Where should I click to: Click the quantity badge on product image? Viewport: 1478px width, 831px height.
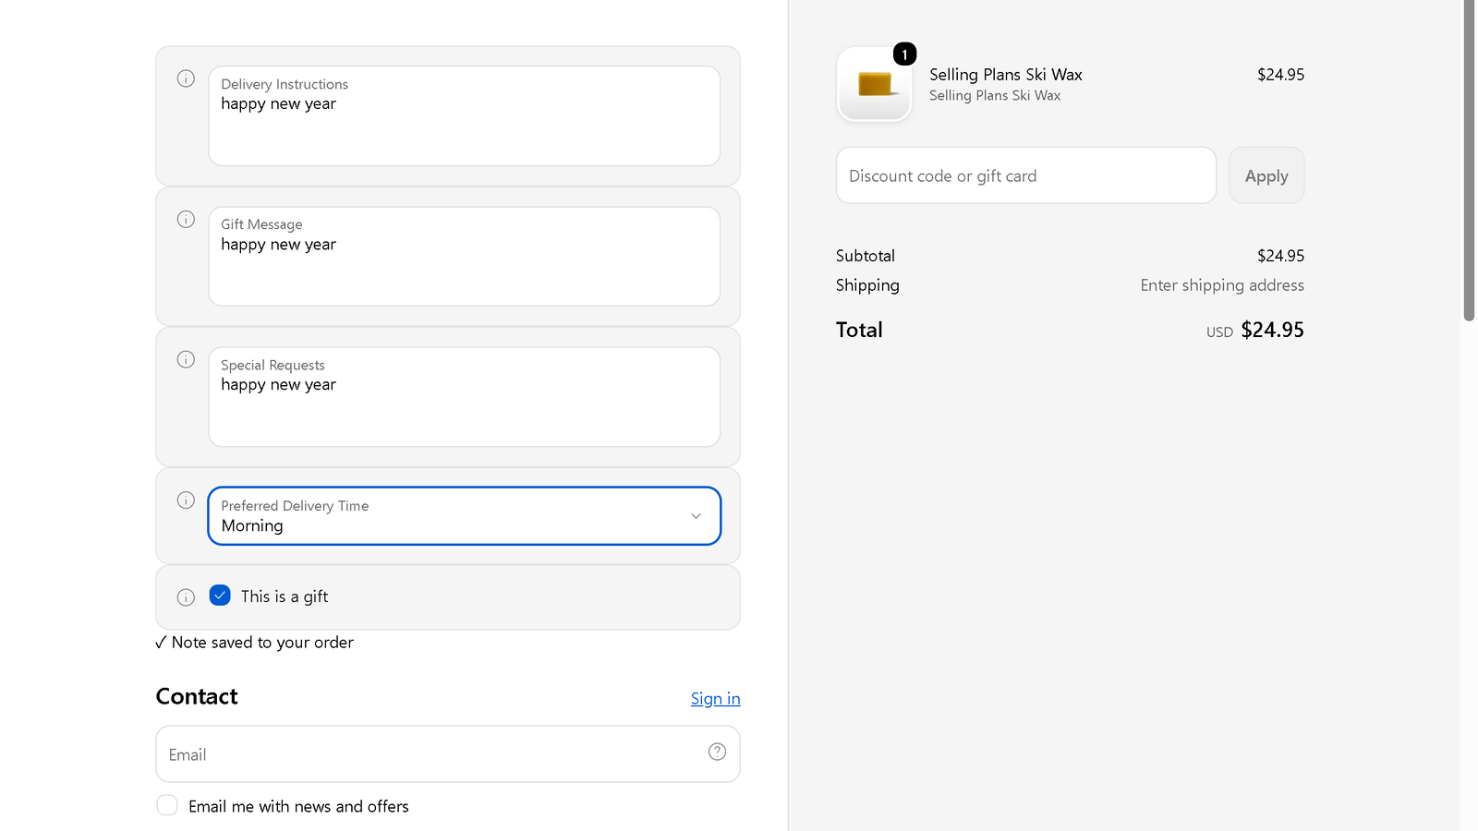tap(904, 54)
